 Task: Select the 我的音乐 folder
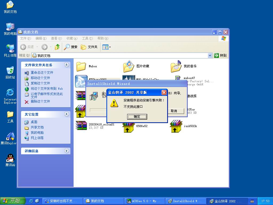tap(183, 66)
